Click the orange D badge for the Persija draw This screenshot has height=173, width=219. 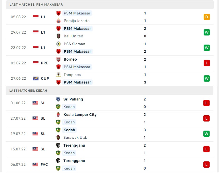click(207, 17)
